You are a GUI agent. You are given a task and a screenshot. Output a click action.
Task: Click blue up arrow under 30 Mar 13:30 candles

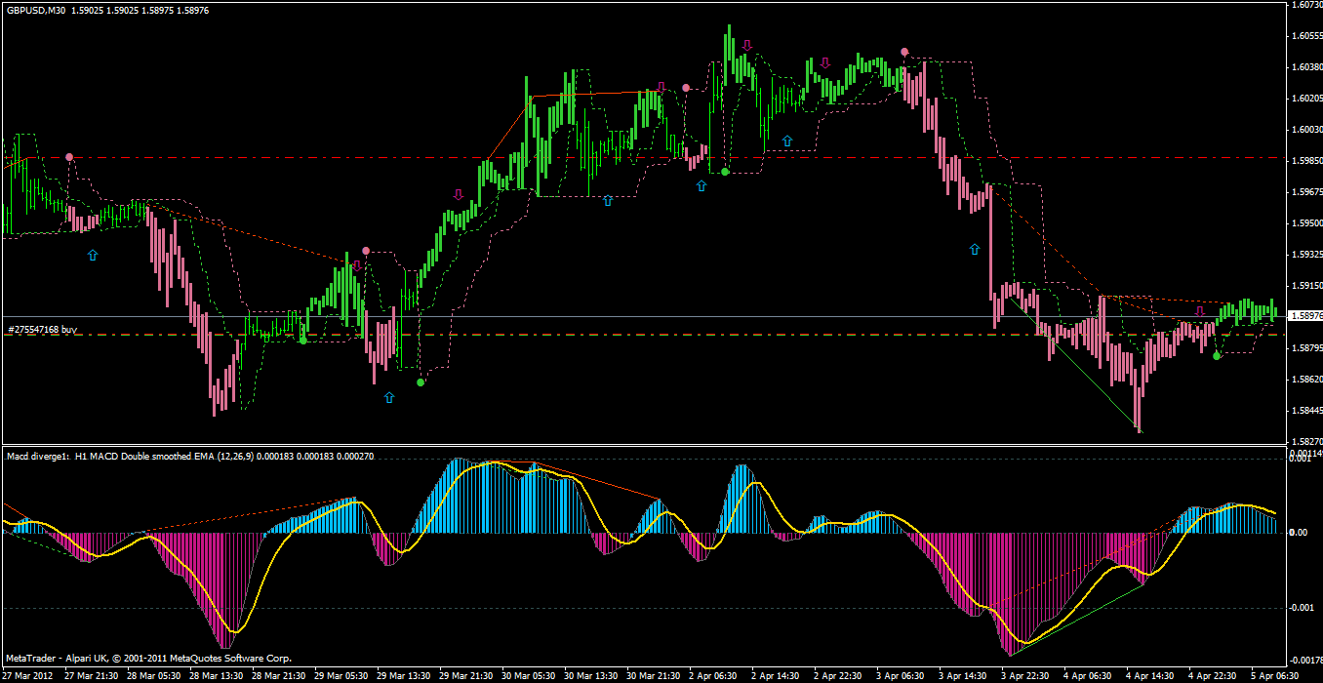pos(607,200)
